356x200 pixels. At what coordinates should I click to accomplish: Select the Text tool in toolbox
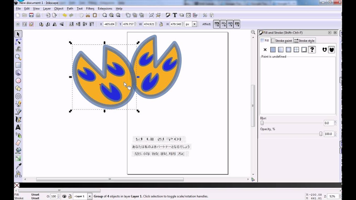pyautogui.click(x=18, y=127)
